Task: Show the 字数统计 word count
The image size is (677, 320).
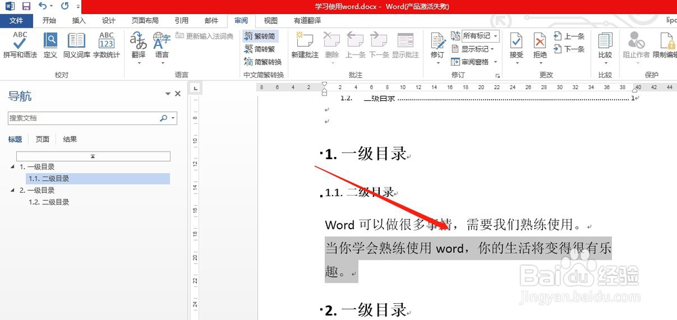Action: pyautogui.click(x=106, y=45)
